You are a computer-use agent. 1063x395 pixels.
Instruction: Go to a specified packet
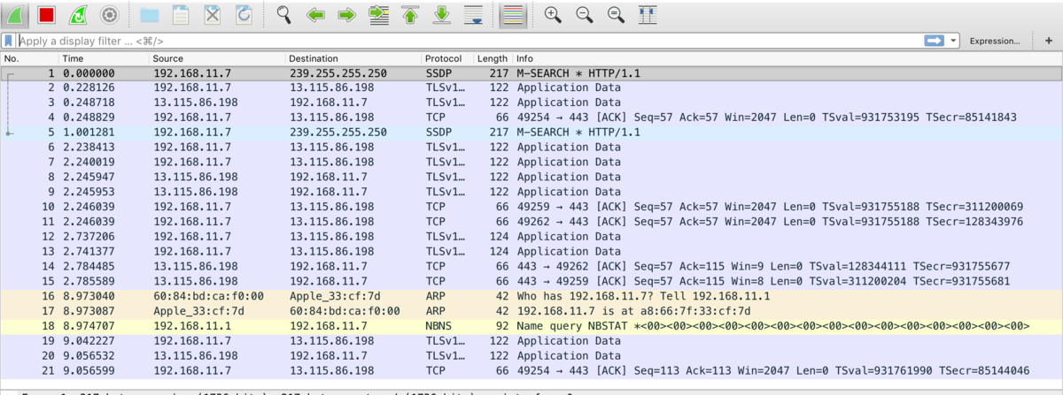click(x=378, y=14)
